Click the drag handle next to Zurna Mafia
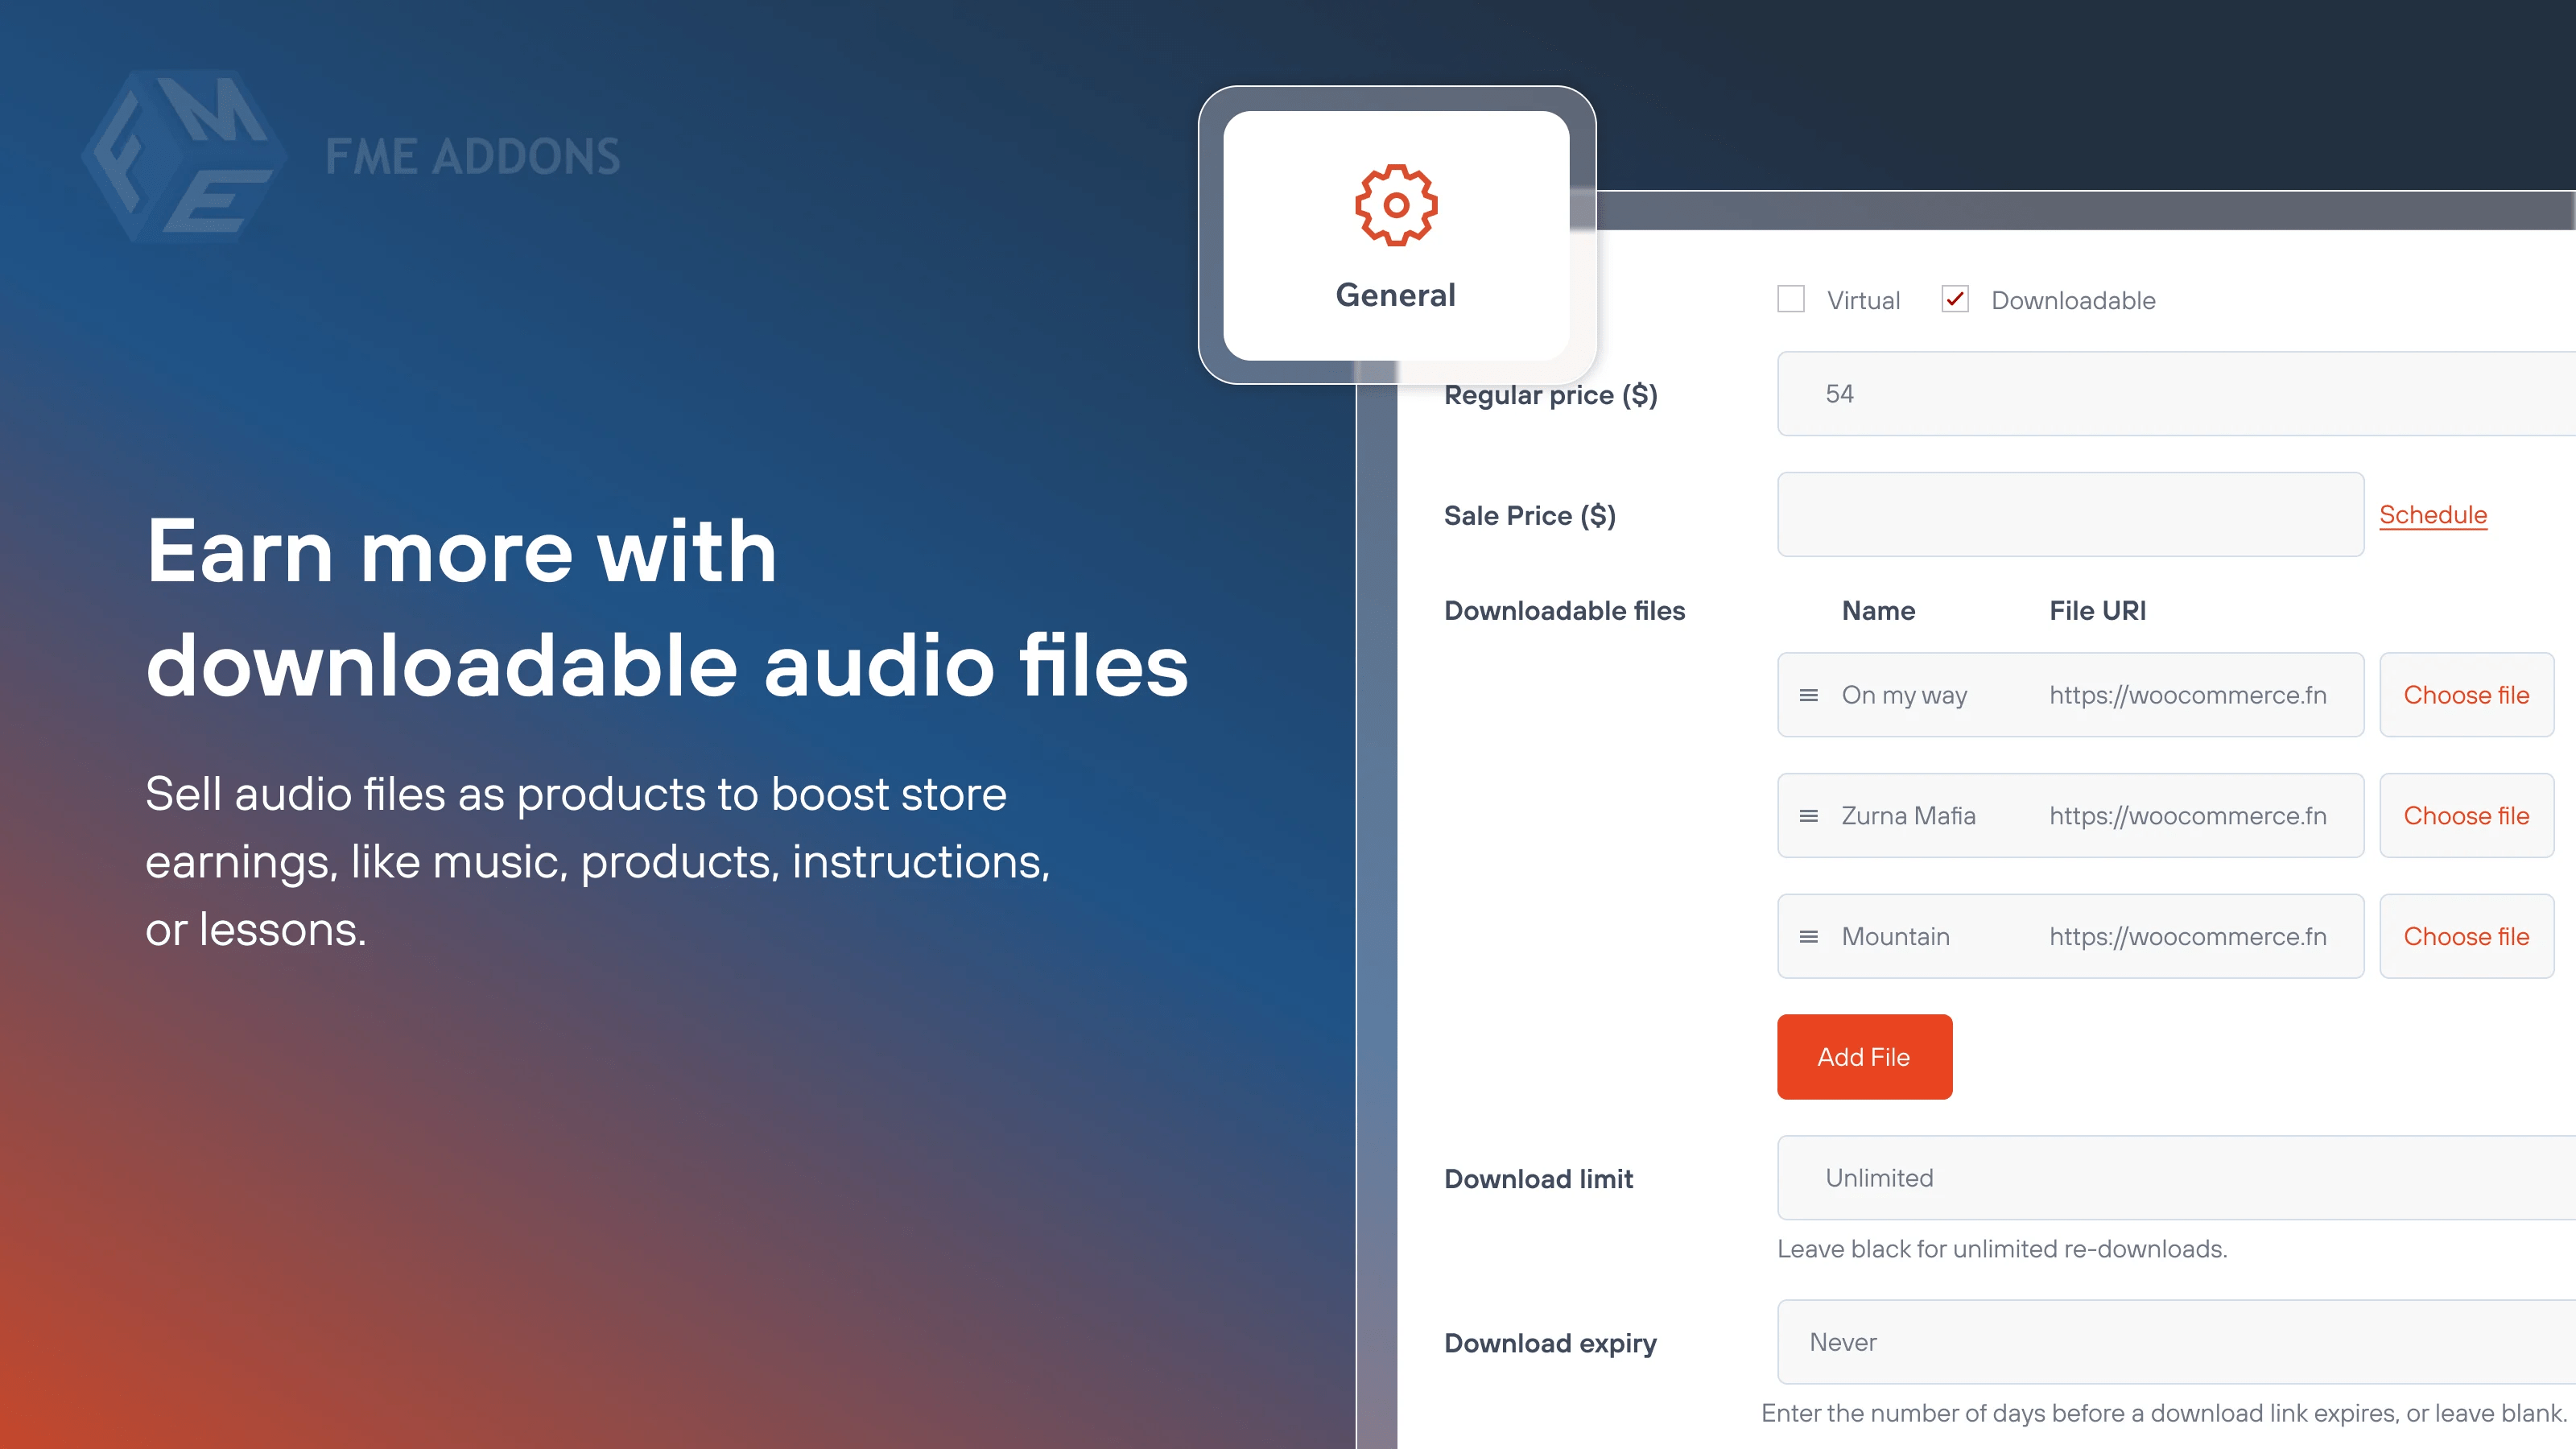The height and width of the screenshot is (1449, 2576). [1808, 815]
